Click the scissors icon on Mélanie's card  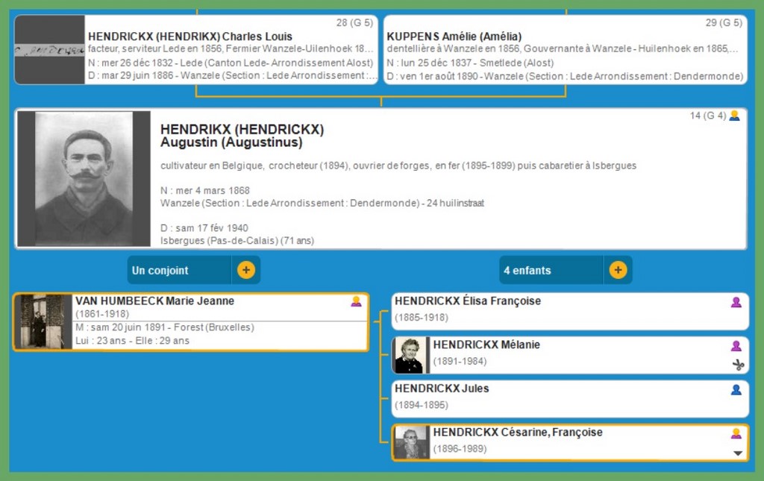738,364
